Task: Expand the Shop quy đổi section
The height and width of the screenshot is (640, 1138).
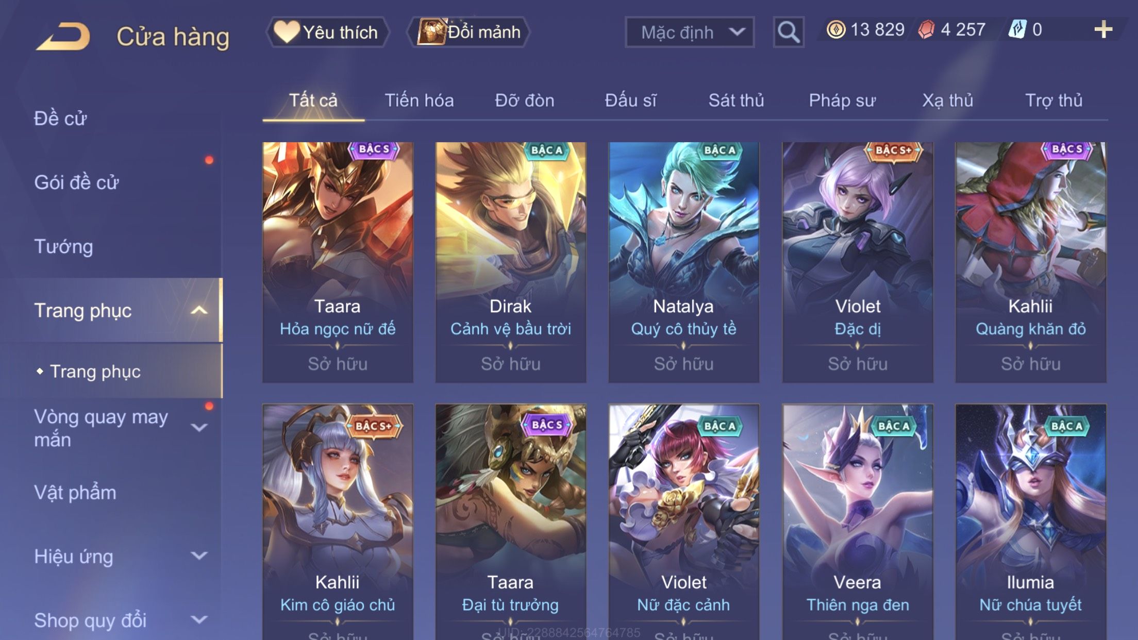Action: pyautogui.click(x=199, y=619)
